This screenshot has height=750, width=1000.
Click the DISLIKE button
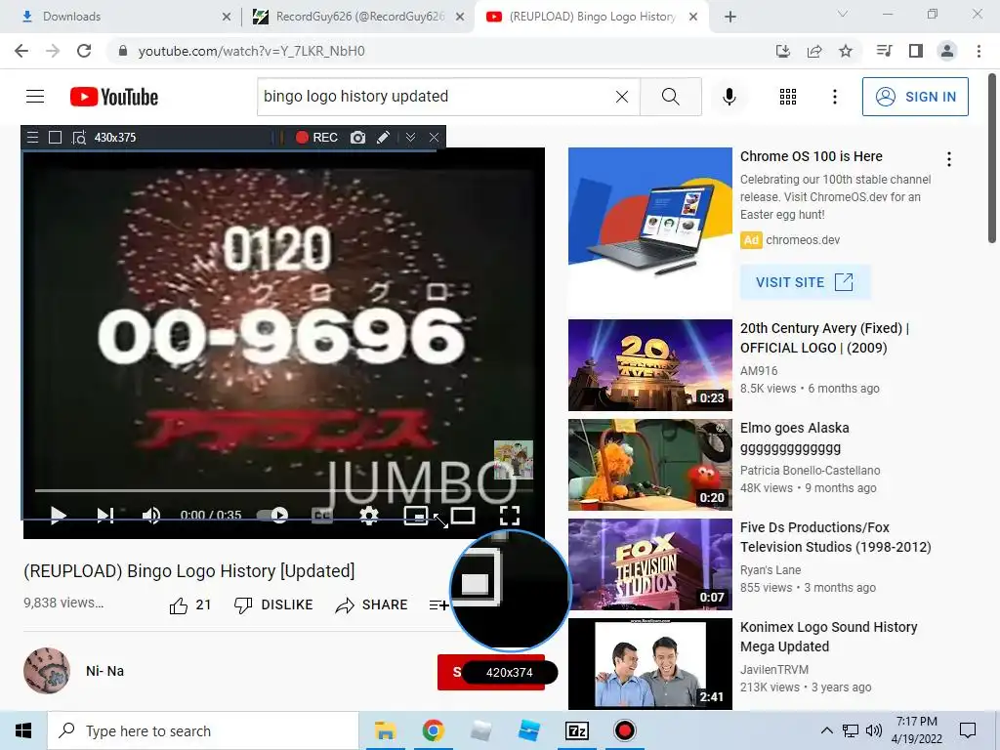pyautogui.click(x=273, y=604)
